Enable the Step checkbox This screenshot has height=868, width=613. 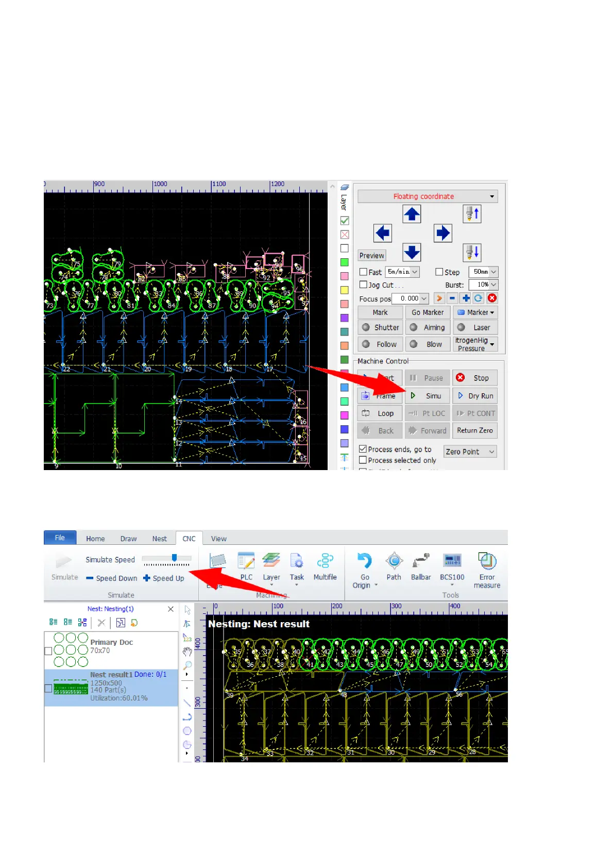click(439, 272)
